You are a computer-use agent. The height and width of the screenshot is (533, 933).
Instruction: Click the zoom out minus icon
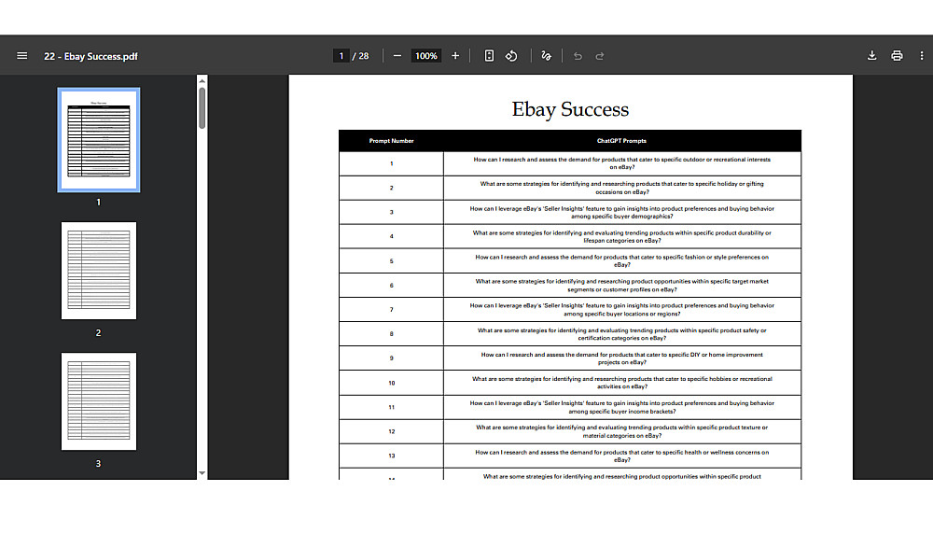click(397, 56)
